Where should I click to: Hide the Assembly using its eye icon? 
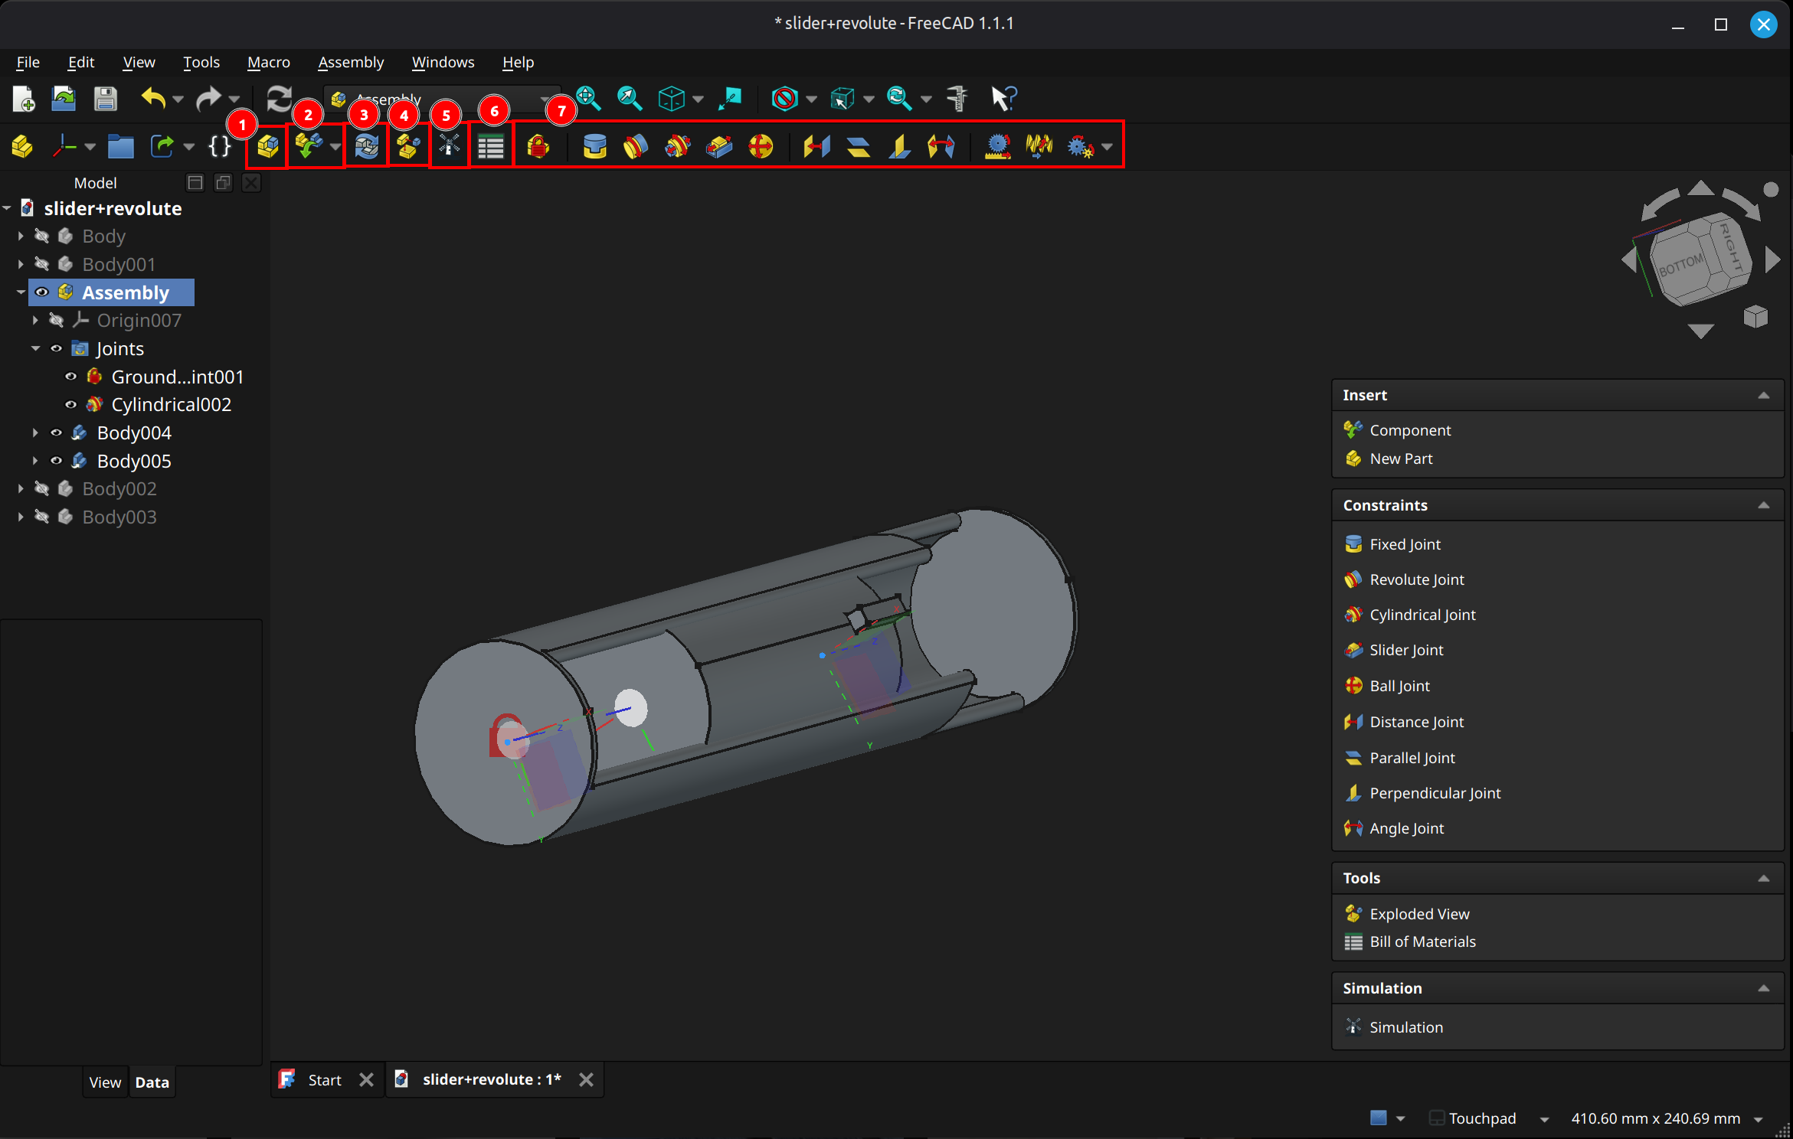[x=42, y=292]
